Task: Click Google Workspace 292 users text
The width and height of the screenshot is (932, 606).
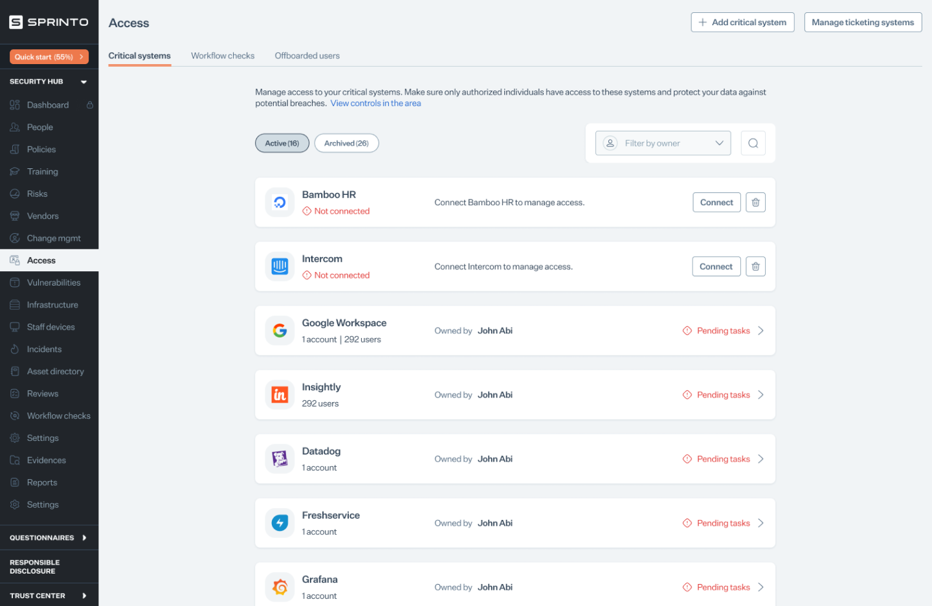Action: tap(362, 340)
